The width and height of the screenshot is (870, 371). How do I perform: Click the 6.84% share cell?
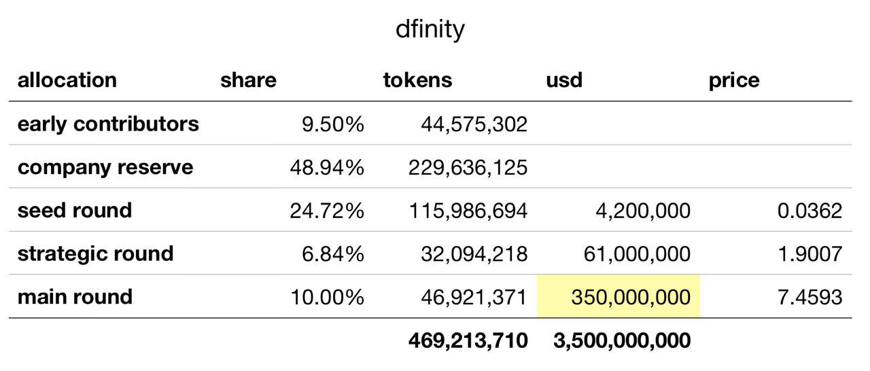[332, 253]
